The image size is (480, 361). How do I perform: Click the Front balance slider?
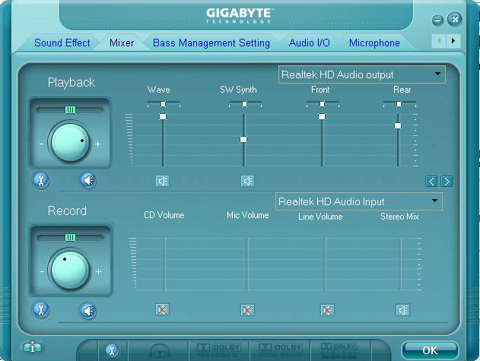[323, 104]
